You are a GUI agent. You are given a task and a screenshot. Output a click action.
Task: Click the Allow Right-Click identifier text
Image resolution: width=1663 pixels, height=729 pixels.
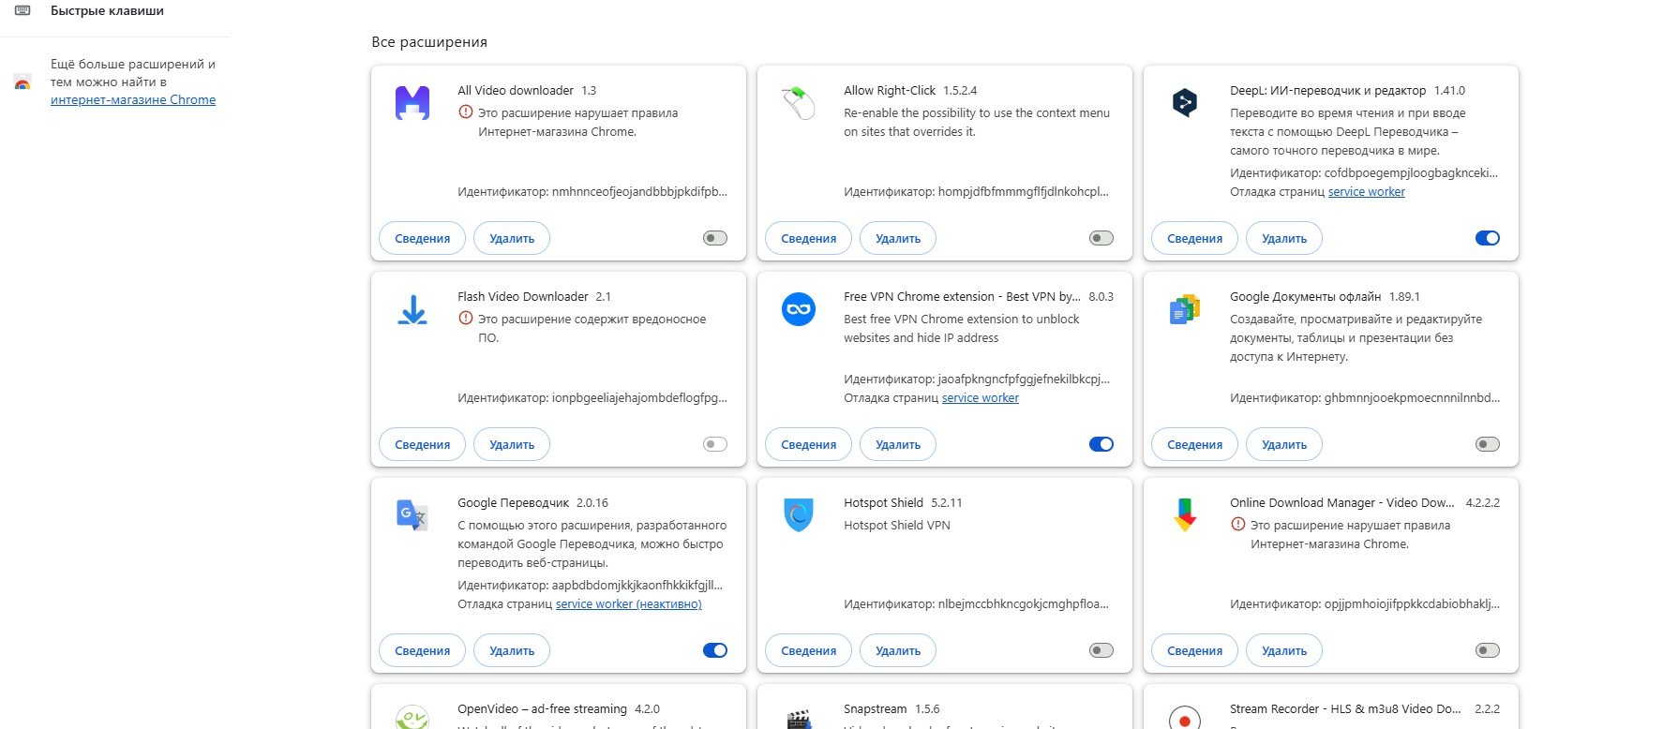pos(976,191)
